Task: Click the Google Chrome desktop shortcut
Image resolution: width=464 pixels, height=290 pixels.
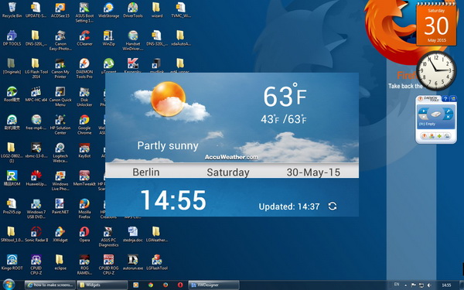Action: [x=84, y=125]
